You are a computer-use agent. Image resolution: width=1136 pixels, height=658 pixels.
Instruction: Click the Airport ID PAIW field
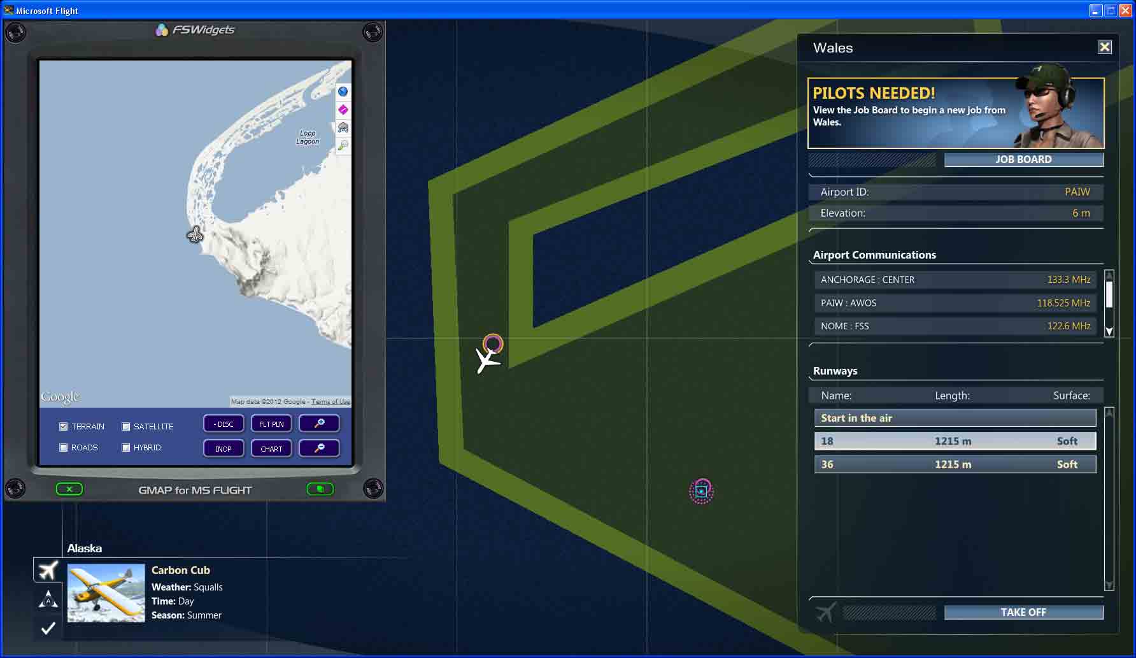coord(955,192)
